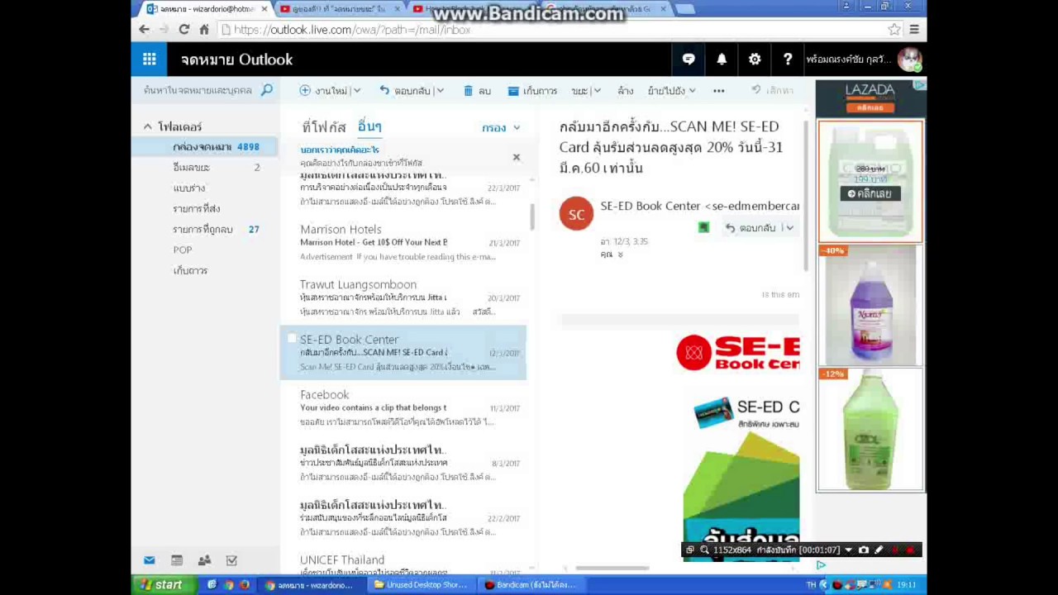The image size is (1058, 595).
Task: Expand reply options dropdown in toolbar
Action: tap(440, 91)
